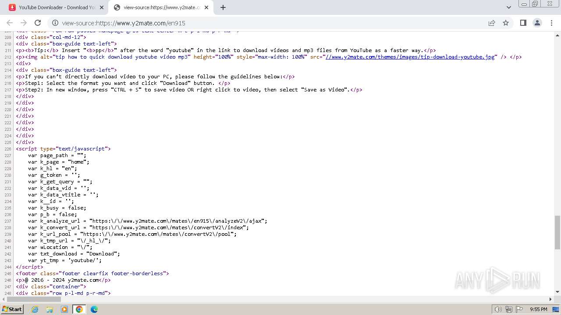Switch to the YouTube Downloader tab
This screenshot has height=315, width=561.
56,7
